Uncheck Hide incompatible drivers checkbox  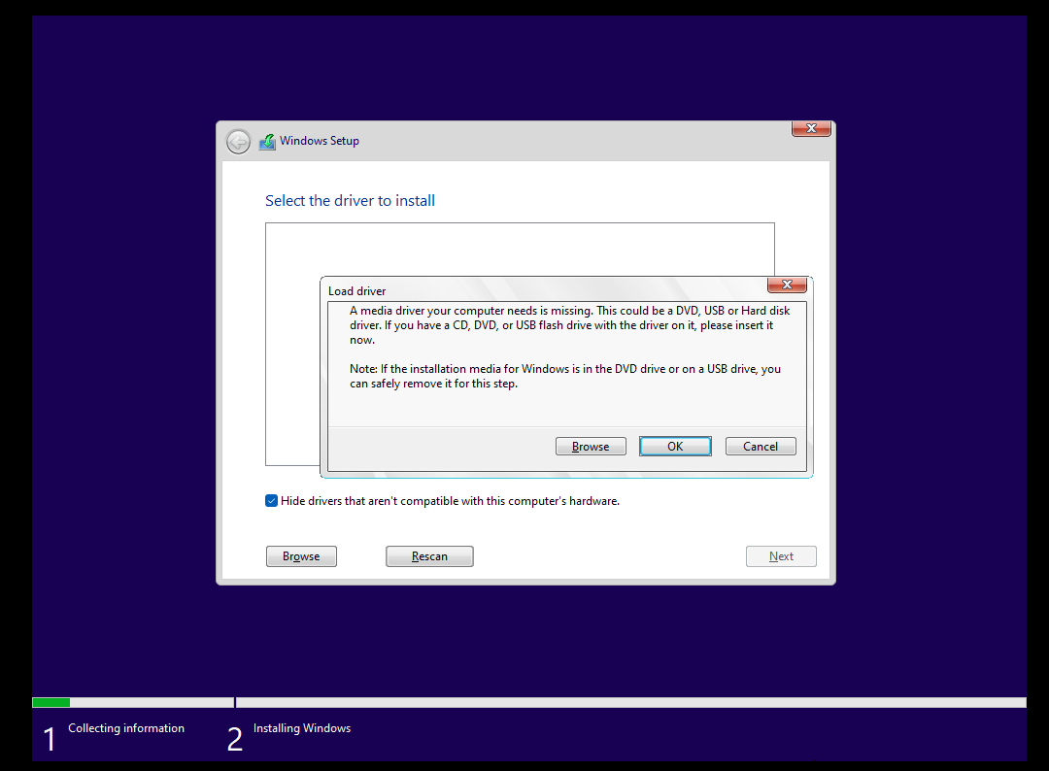pos(271,501)
